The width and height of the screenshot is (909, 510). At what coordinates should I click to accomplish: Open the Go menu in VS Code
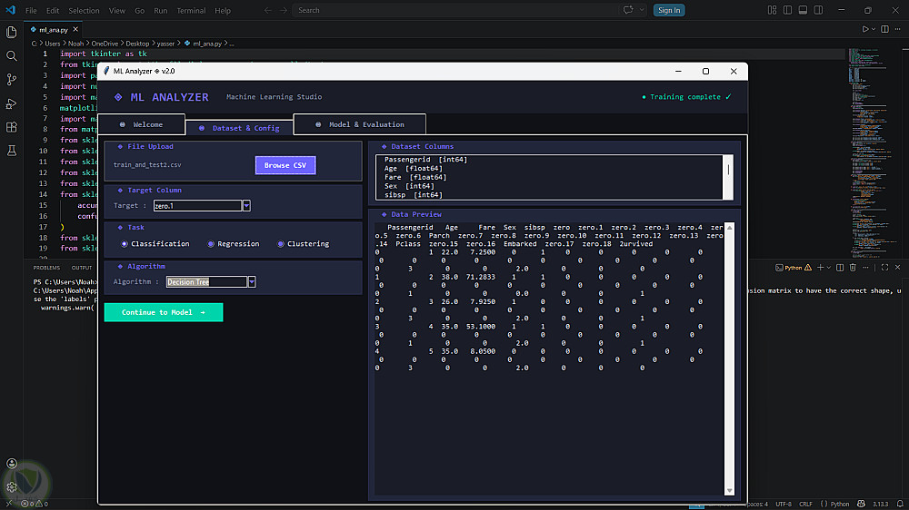[x=140, y=10]
